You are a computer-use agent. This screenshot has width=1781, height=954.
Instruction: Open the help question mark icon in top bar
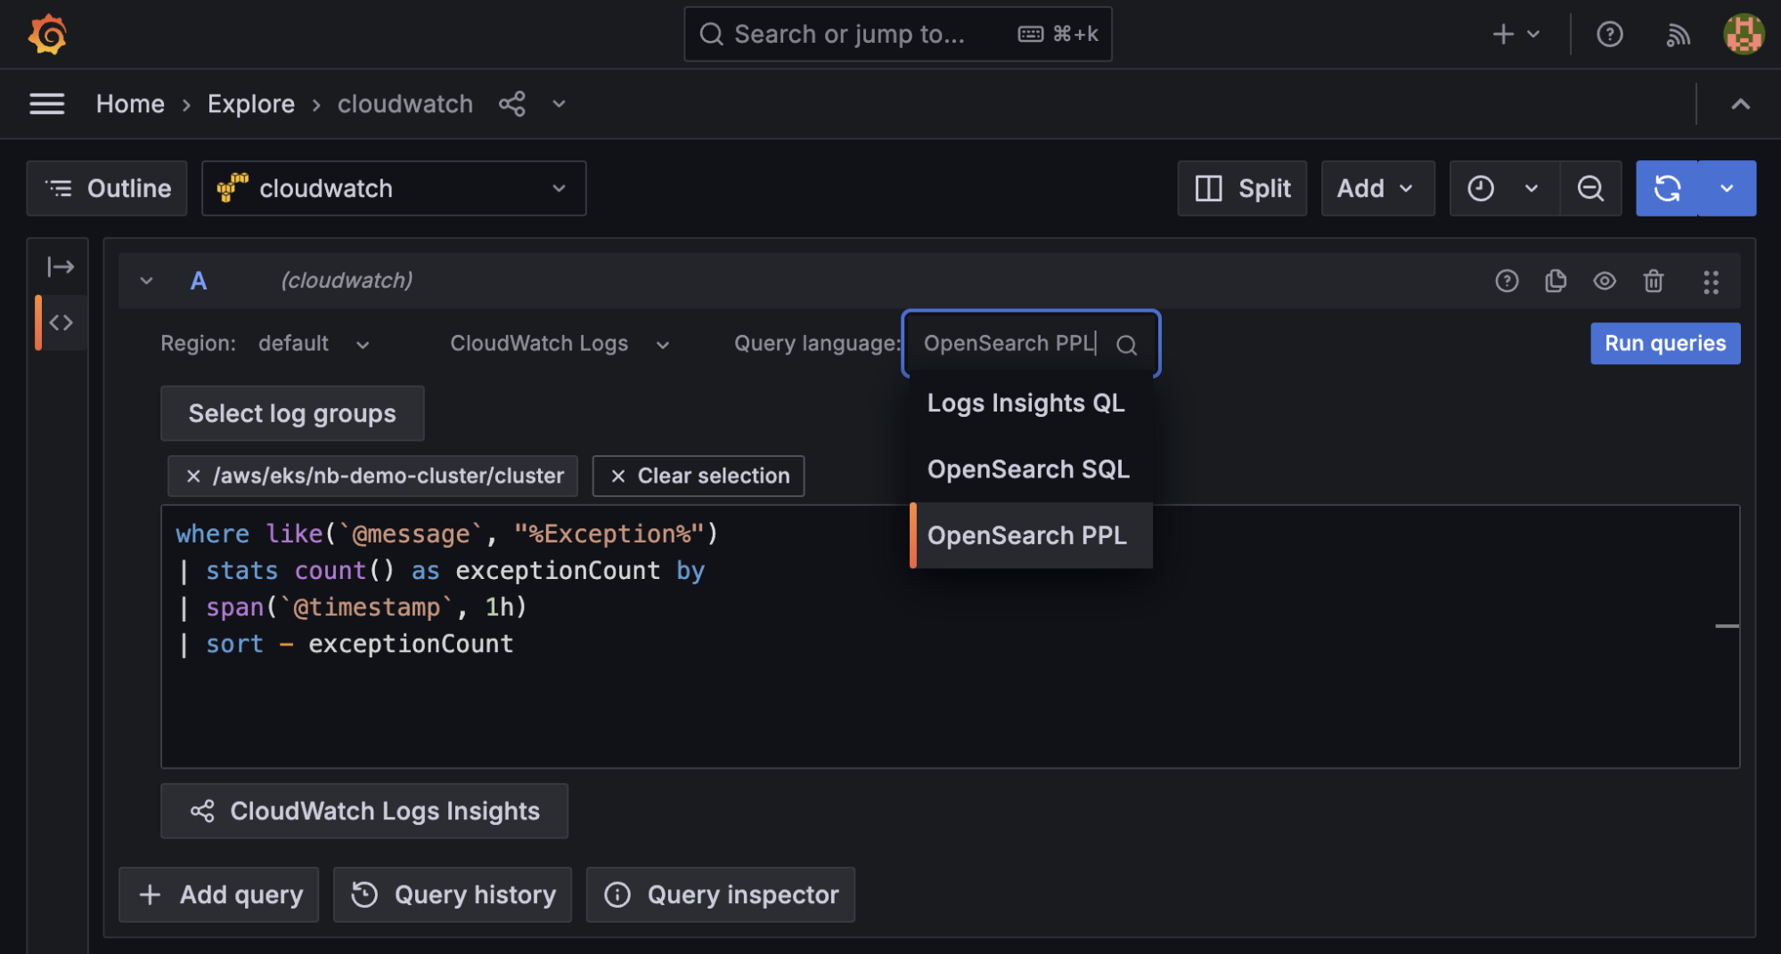pyautogui.click(x=1609, y=34)
